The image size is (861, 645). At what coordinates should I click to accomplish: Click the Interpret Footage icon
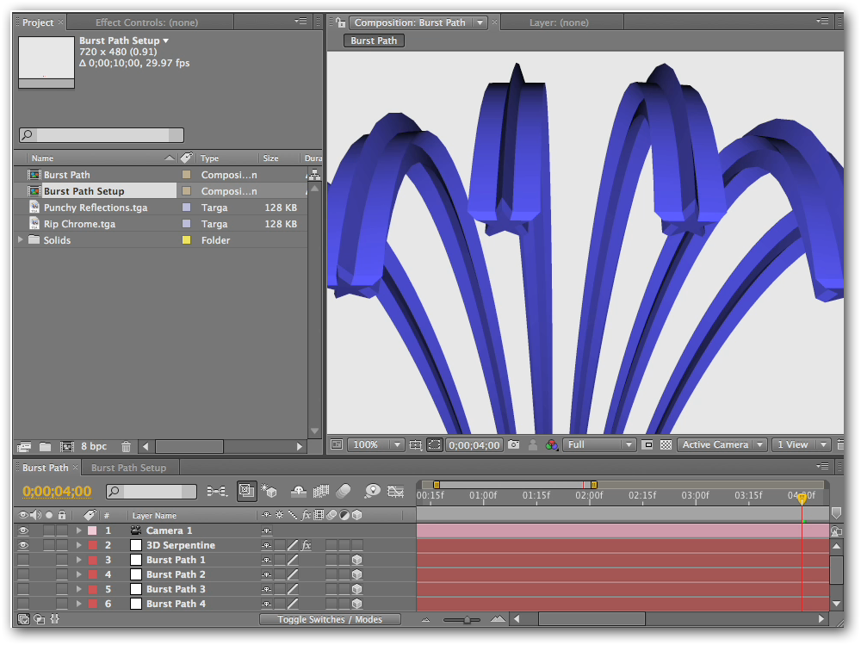(23, 447)
